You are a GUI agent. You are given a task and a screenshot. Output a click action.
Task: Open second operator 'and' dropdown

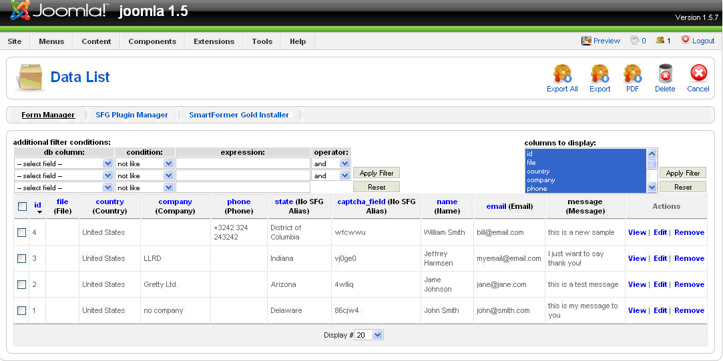(x=331, y=175)
